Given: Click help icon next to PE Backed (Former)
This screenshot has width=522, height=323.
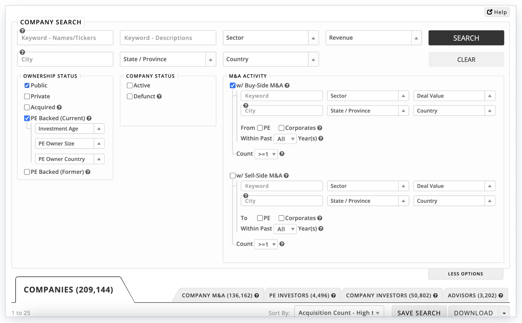Looking at the screenshot, I should click(x=88, y=172).
